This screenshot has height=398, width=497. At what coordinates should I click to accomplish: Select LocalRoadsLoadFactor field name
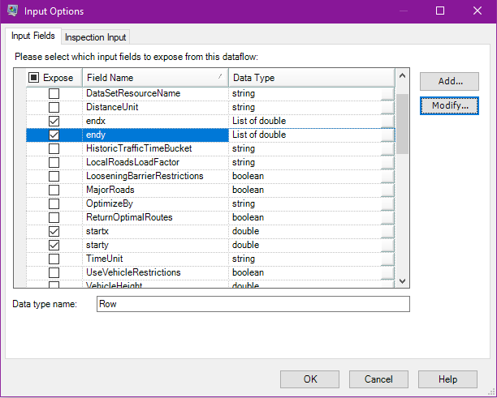pos(133,162)
